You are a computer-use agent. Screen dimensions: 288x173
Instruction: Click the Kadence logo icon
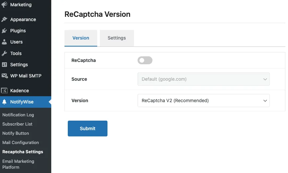[4, 91]
